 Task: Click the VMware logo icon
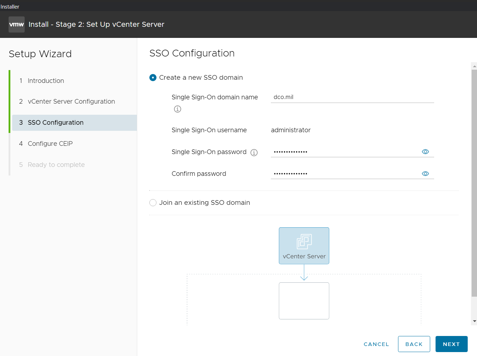pos(16,24)
